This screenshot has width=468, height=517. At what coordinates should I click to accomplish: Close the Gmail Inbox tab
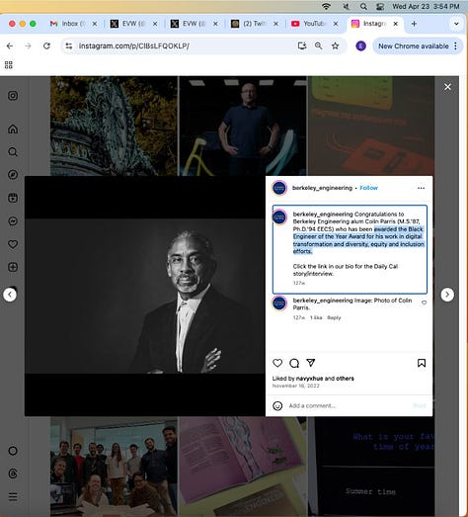click(x=95, y=24)
